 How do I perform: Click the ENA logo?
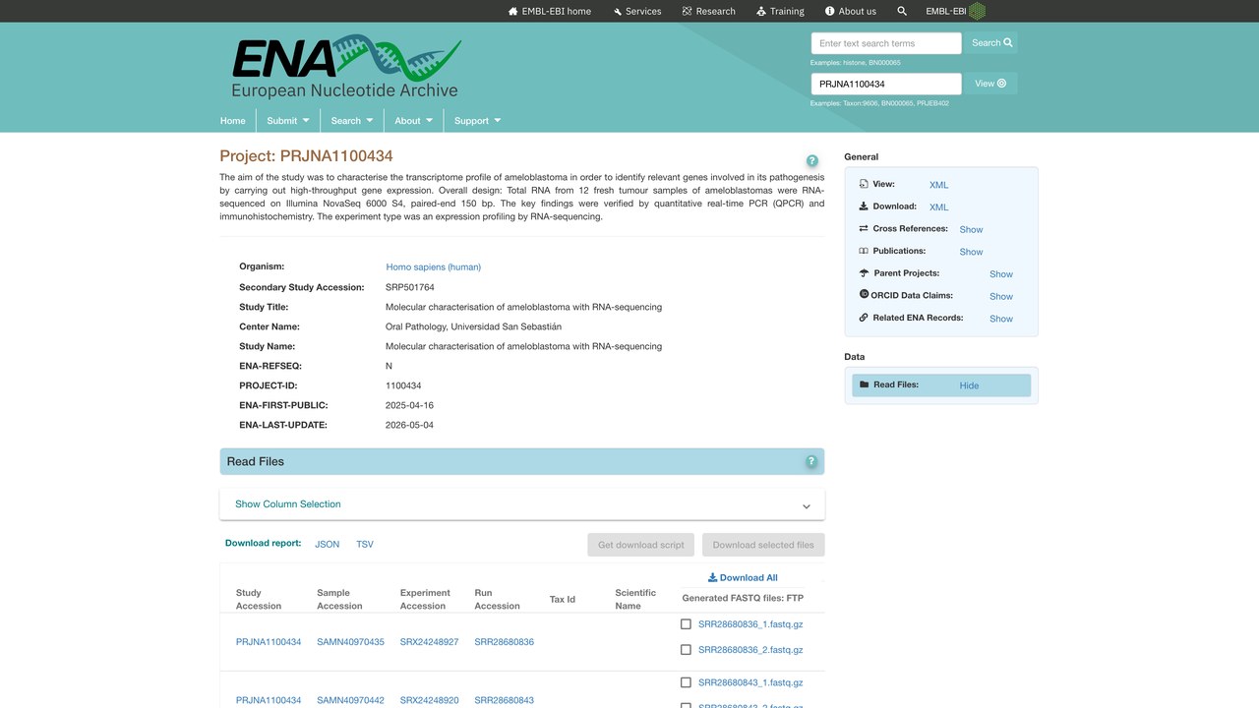tap(345, 68)
